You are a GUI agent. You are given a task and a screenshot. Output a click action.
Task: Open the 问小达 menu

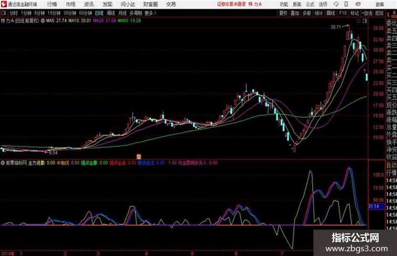[x=128, y=4]
